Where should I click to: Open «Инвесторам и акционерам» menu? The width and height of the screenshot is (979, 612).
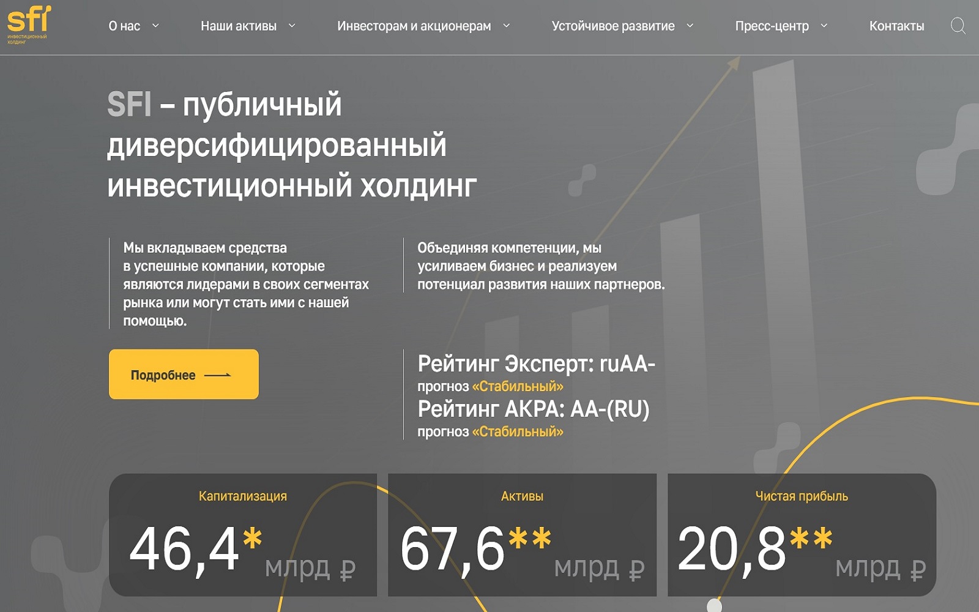pos(414,26)
